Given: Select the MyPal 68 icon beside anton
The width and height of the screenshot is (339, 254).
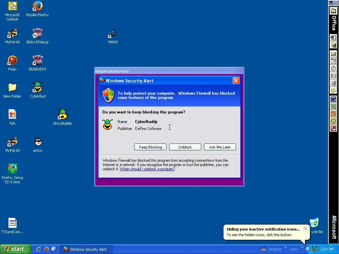Looking at the screenshot, I should [12, 145].
